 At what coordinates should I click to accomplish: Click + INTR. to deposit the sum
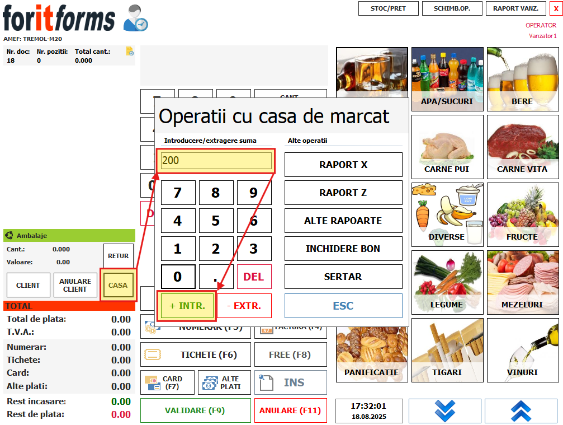tap(187, 306)
